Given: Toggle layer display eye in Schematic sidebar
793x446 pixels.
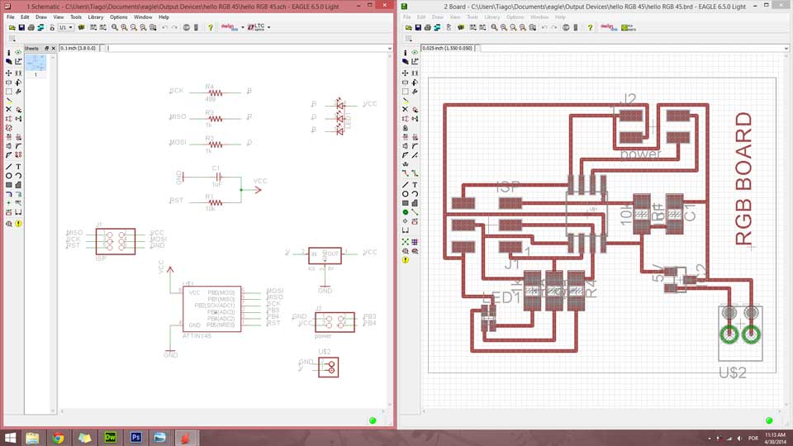Looking at the screenshot, I should pos(18,53).
